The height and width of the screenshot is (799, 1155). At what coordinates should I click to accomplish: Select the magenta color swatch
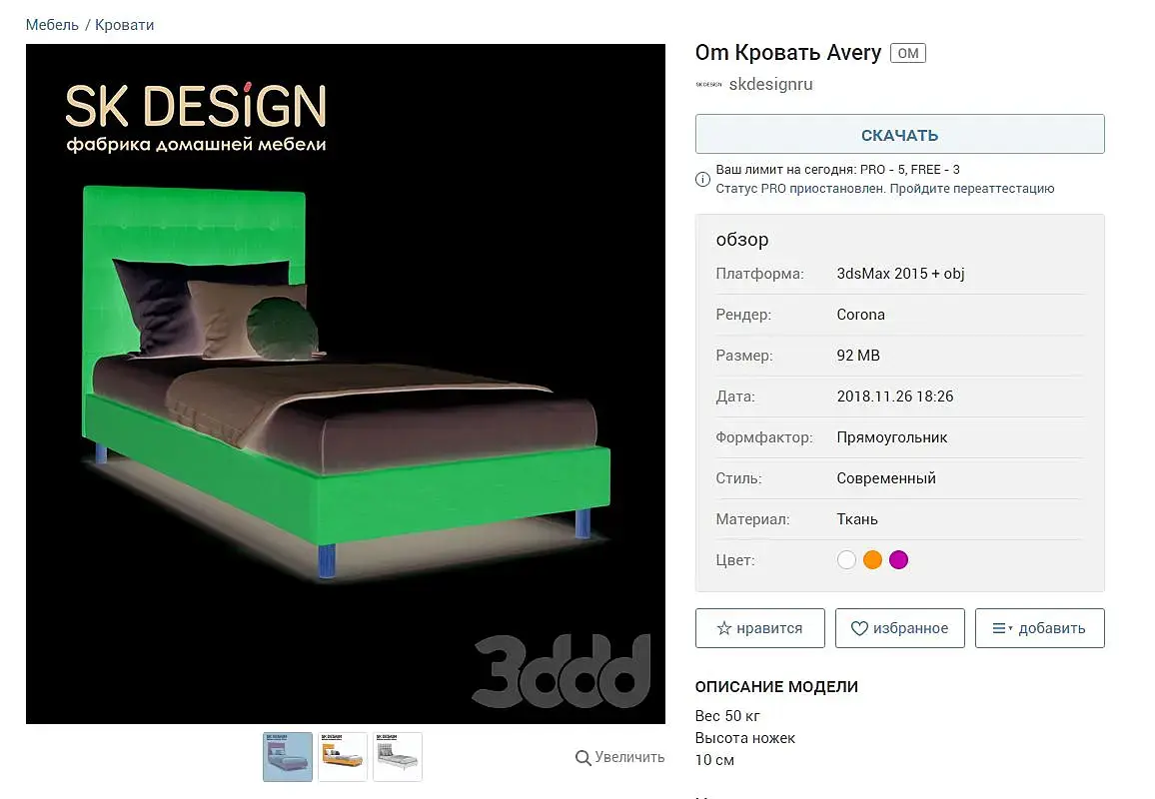898,559
